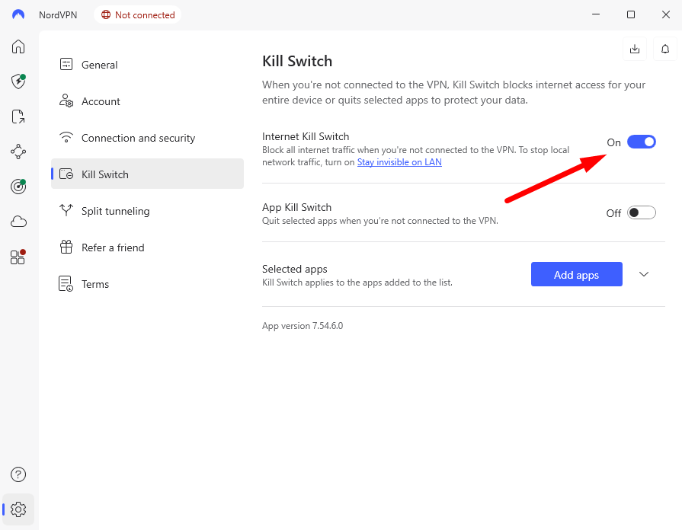Screen dimensions: 682x530
Task: Open the Meshnet icon
Action: [x=18, y=152]
